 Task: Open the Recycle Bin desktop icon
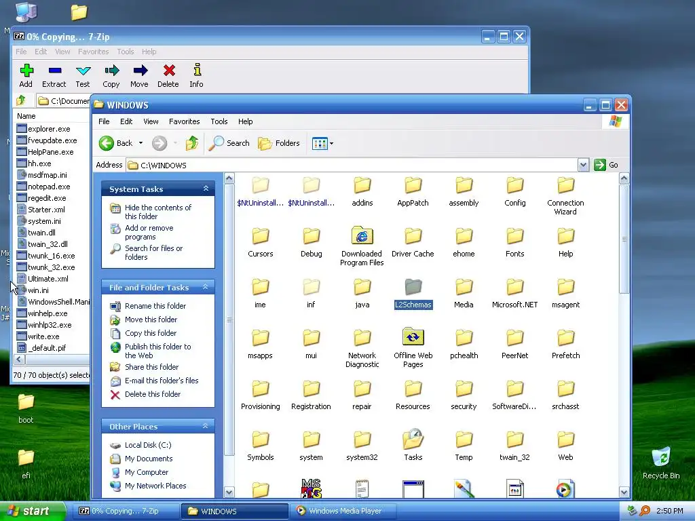pyautogui.click(x=661, y=463)
